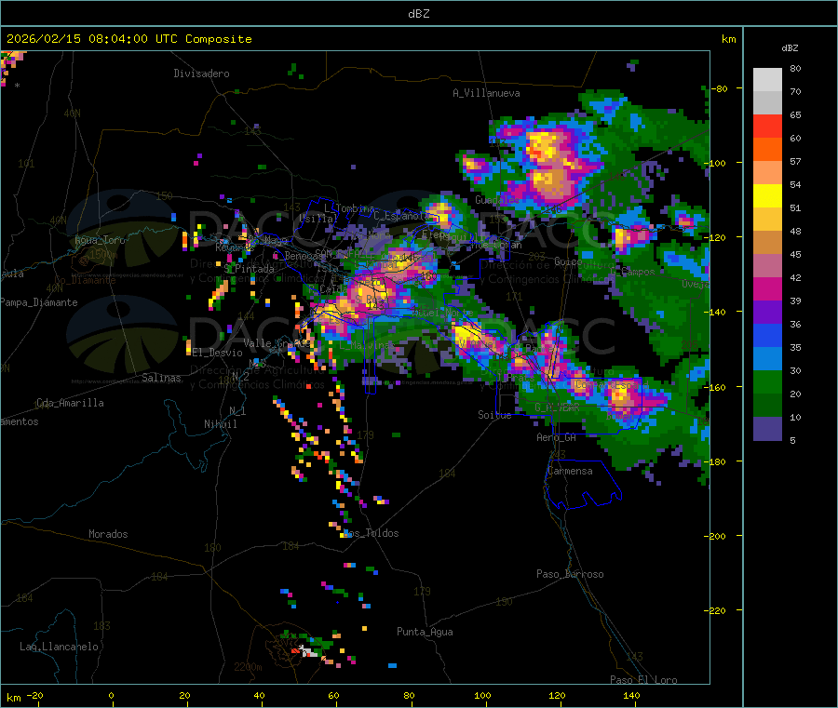This screenshot has height=708, width=838.
Task: Click the Paso_El_Loro label
Action: [643, 680]
